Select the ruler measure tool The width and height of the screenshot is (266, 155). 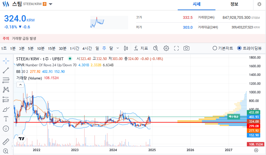6,142
